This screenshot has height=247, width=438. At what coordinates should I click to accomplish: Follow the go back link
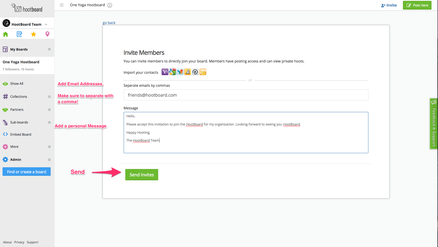pyautogui.click(x=109, y=23)
